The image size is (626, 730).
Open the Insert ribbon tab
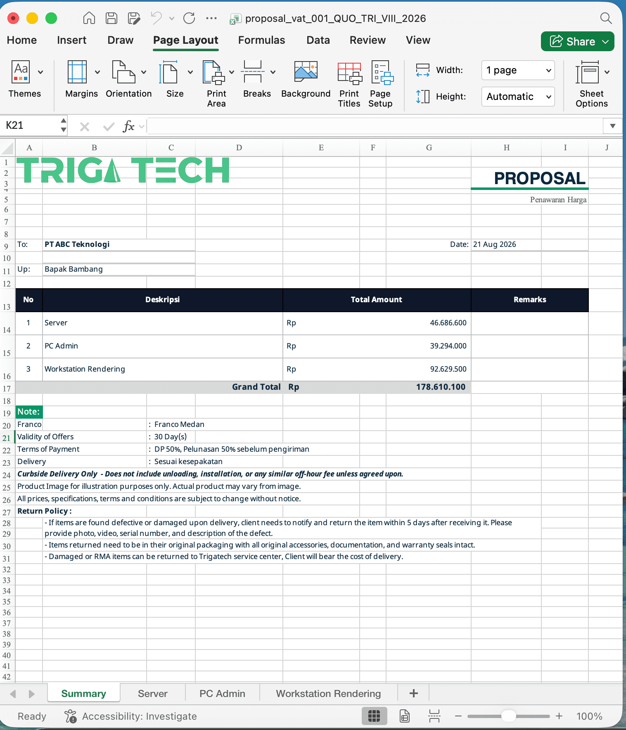coord(72,40)
